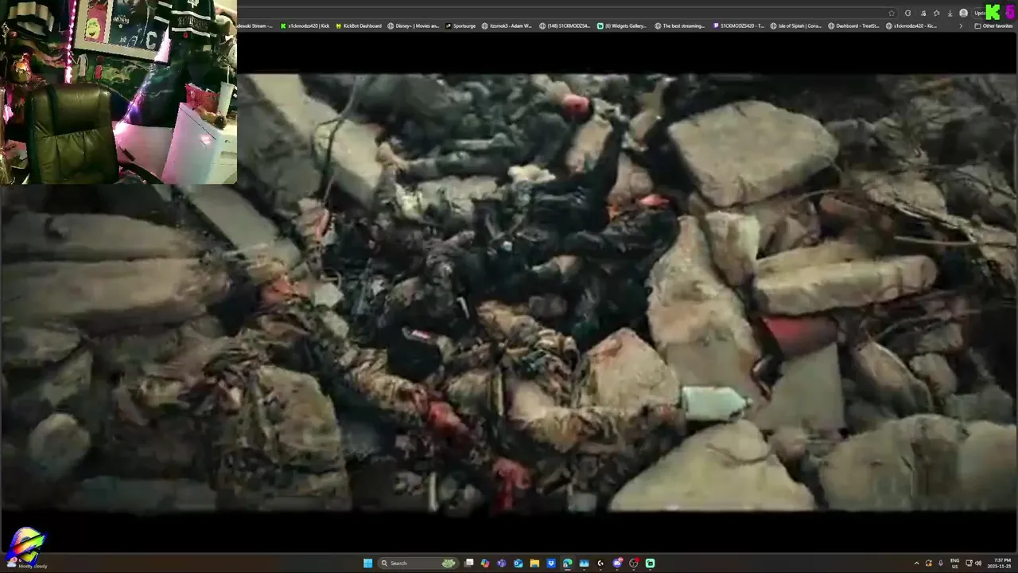Viewport: 1018px width, 573px height.
Task: Click the browser refresh icon
Action: click(907, 13)
